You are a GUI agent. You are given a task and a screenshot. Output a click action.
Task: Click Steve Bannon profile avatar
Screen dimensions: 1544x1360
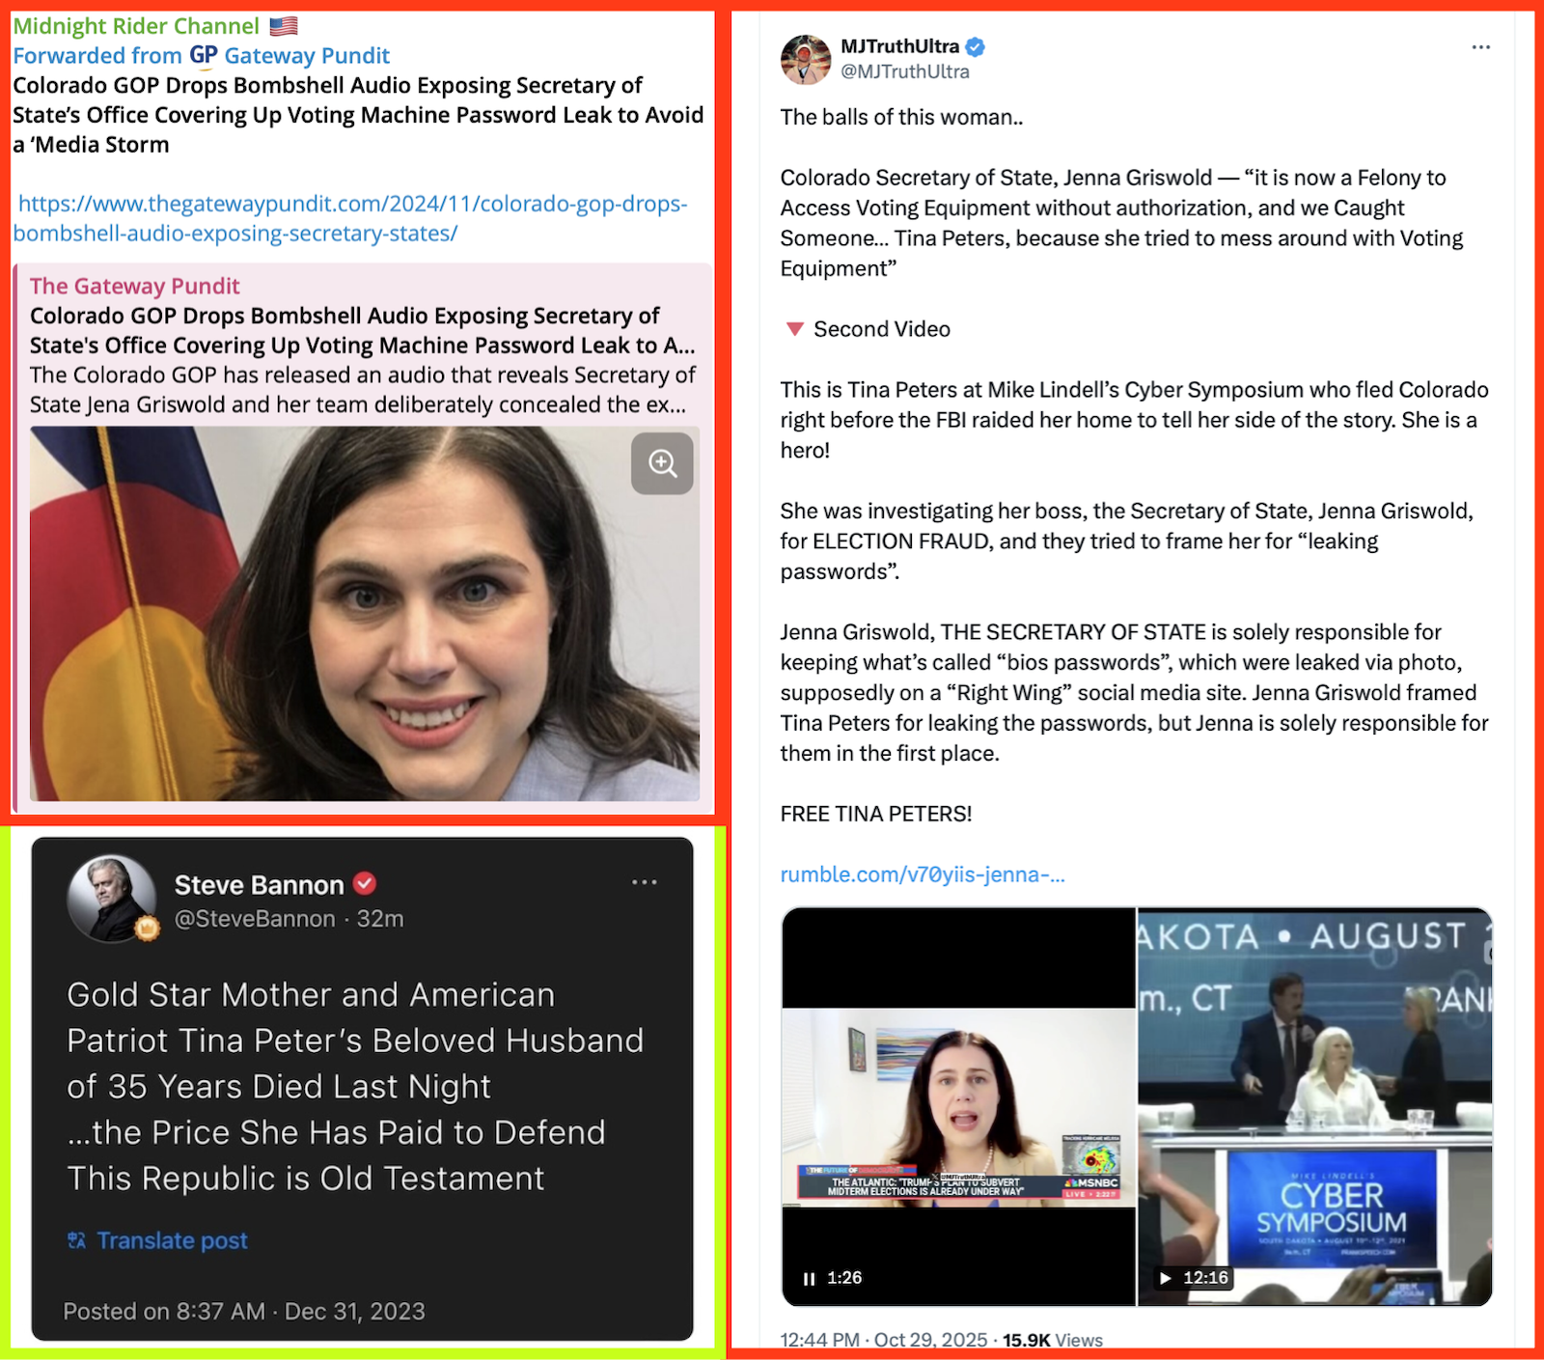(112, 899)
